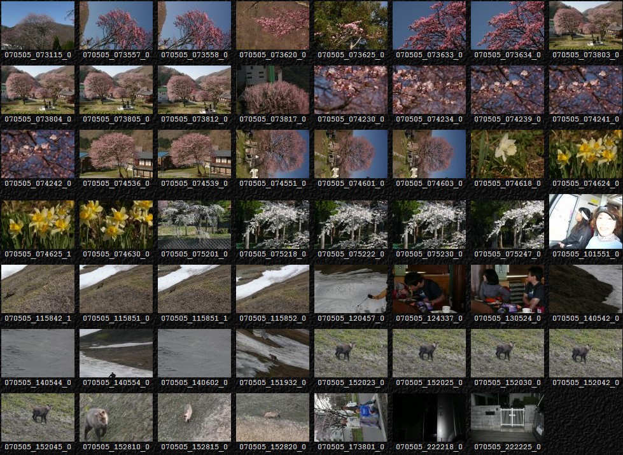Click the two diners thumbnail 070505_130524_0
Viewport: 623px width, 455px height.
coord(507,289)
